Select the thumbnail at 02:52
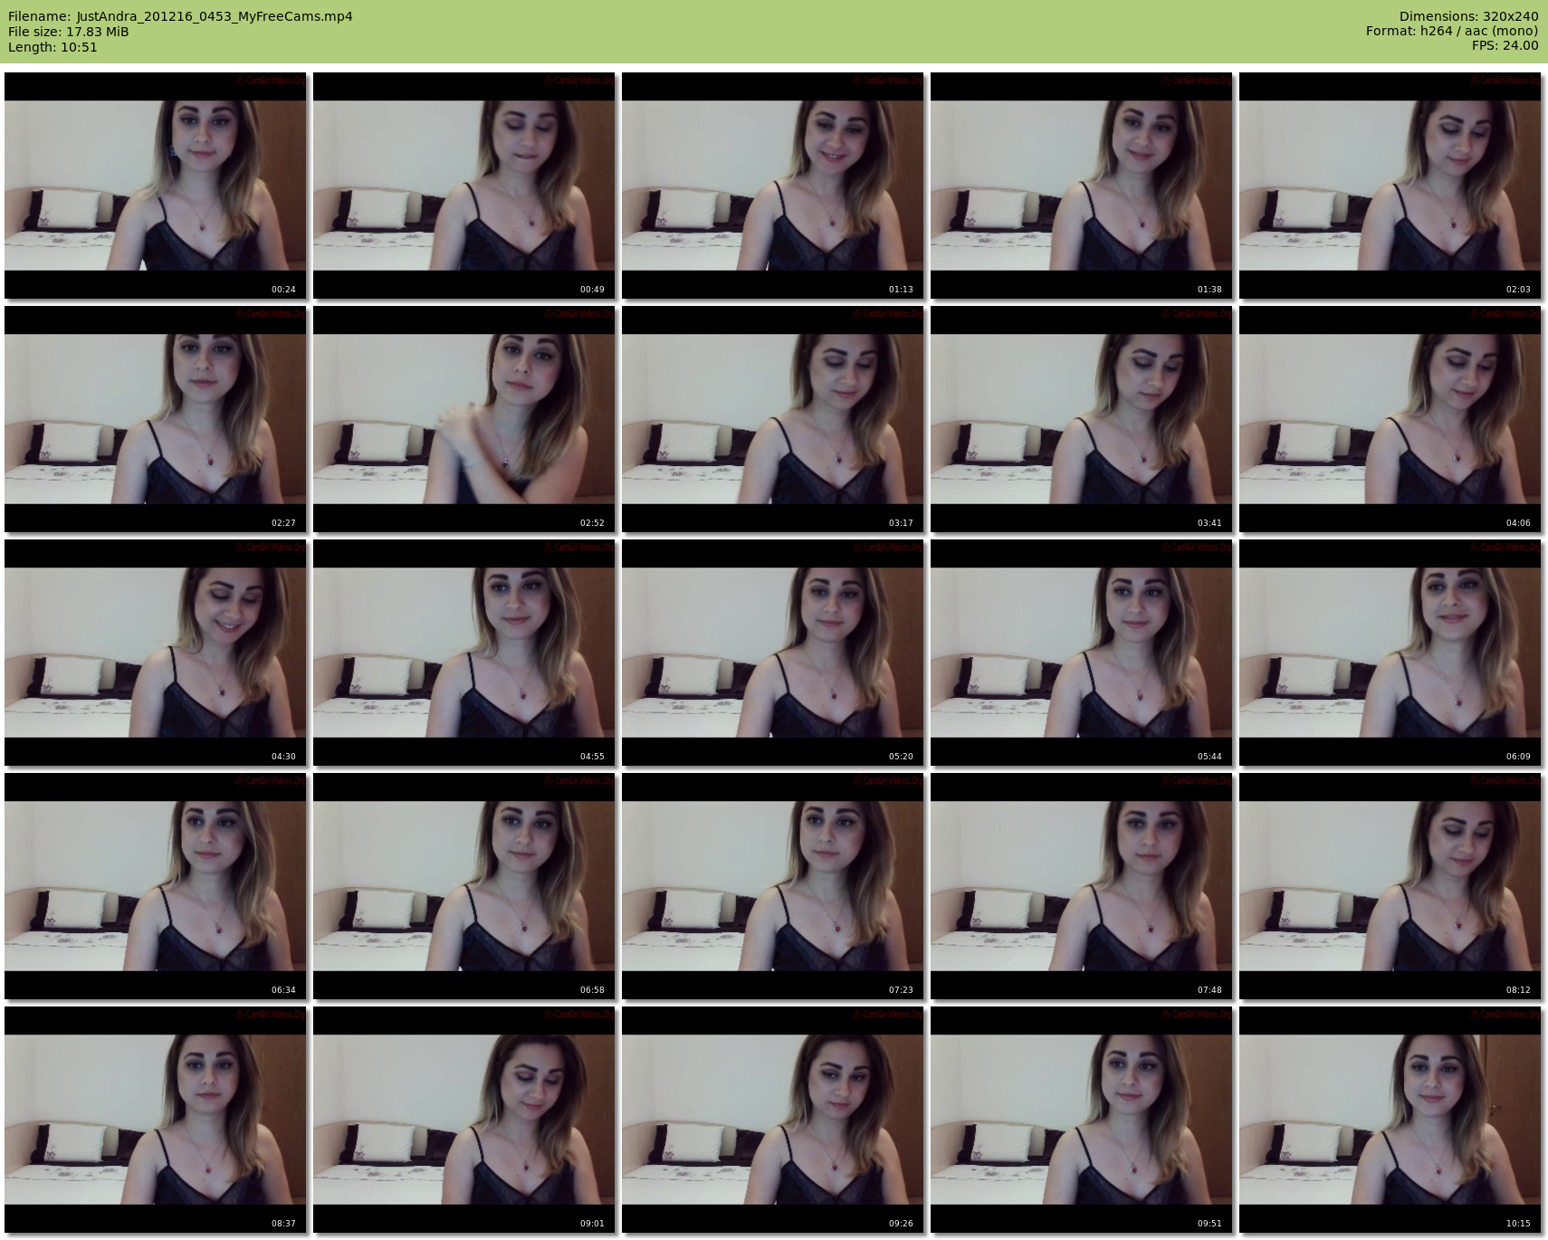 pyautogui.click(x=463, y=419)
